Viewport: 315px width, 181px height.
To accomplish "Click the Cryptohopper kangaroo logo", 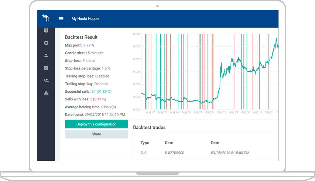I will coord(46,18).
